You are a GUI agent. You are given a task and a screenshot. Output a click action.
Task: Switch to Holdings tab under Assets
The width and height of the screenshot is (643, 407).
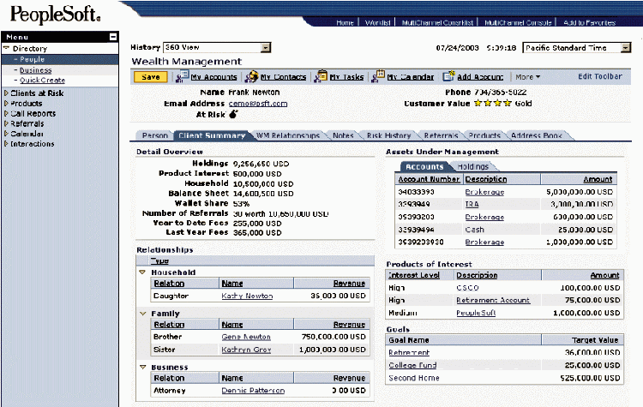coord(472,167)
